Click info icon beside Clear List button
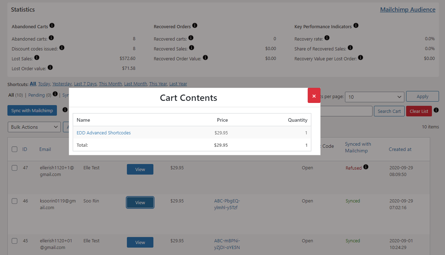This screenshot has height=255, width=445. (436, 110)
